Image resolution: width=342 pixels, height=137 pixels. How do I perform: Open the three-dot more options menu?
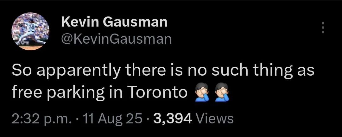point(323,28)
